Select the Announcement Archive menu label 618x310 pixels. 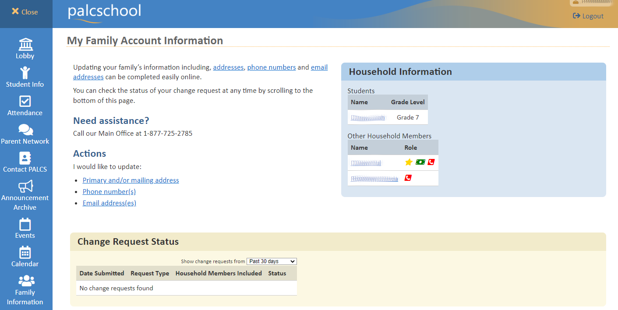[25, 203]
